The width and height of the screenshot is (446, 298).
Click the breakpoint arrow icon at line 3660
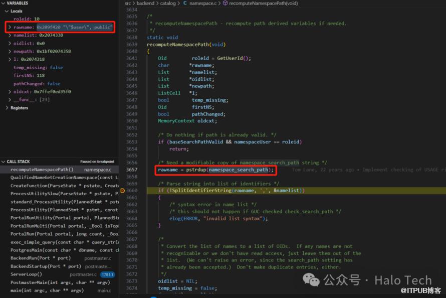pyautogui.click(x=123, y=191)
